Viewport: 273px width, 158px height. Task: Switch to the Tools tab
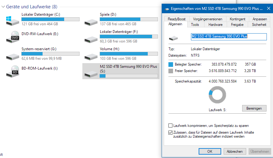coord(195,25)
